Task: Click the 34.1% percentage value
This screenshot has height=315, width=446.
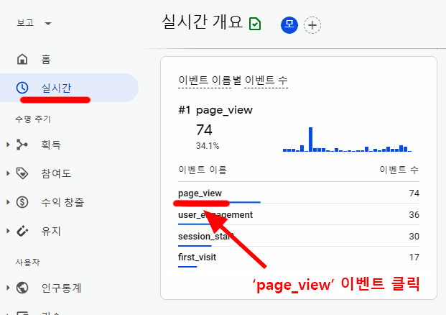Action: point(208,146)
